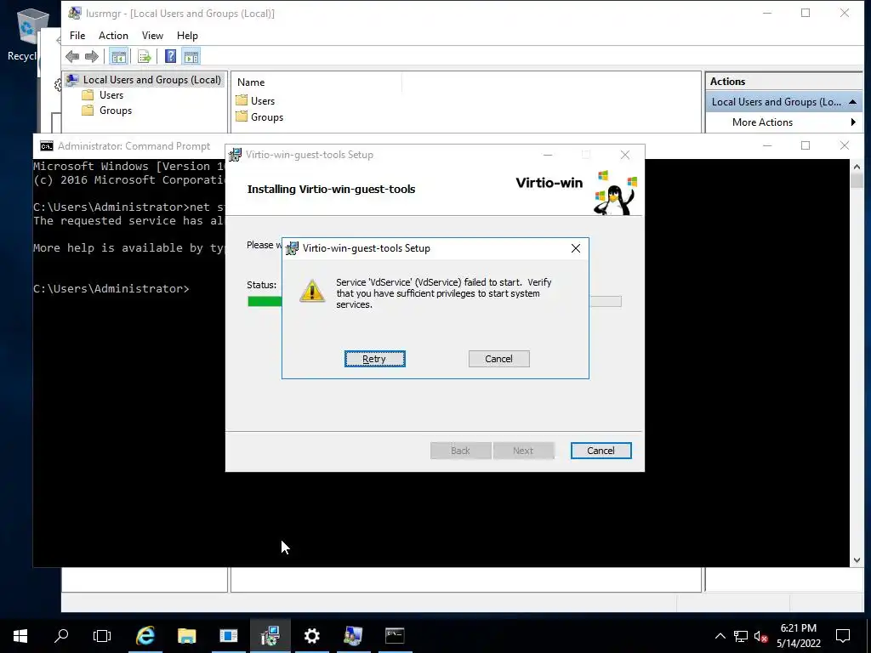Switch to Server Manager taskbar icon
The image size is (871, 653).
click(228, 636)
